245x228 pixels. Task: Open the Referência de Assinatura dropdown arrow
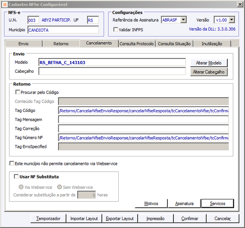(183, 20)
